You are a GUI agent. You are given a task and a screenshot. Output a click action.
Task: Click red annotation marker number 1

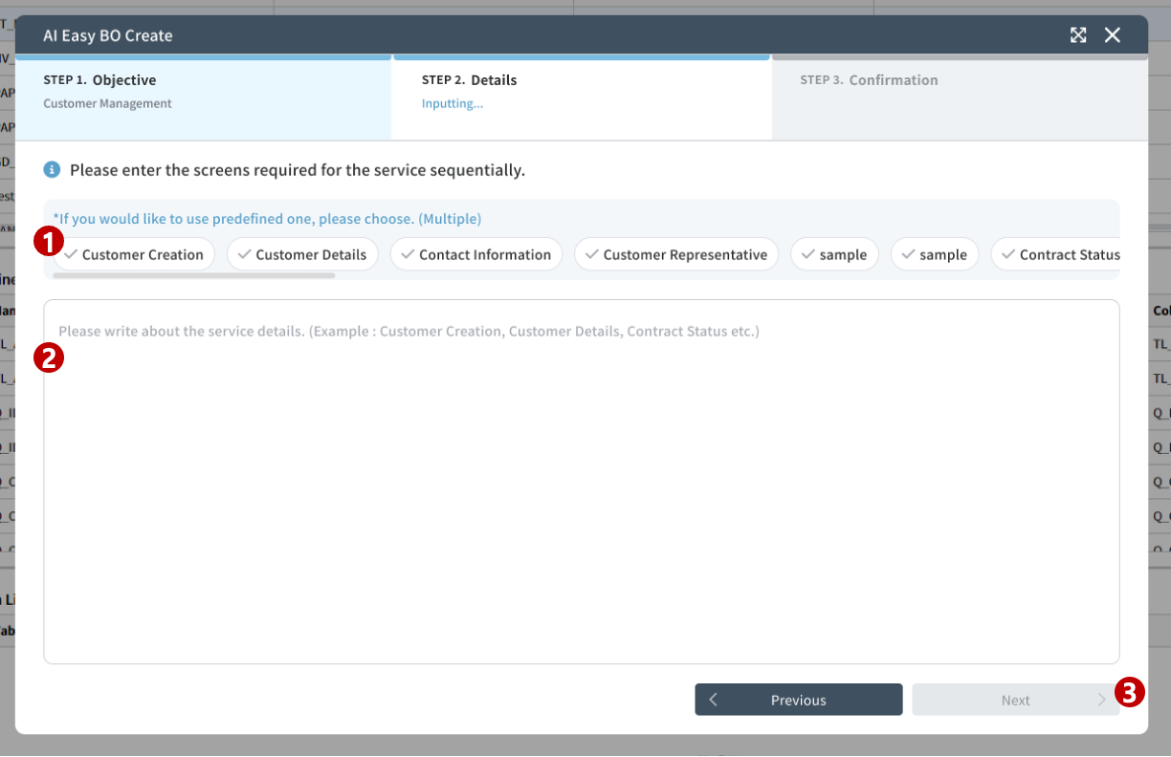tap(48, 242)
